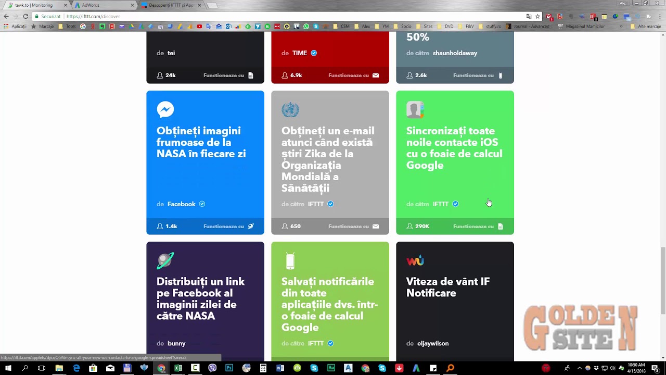Click the verified badge next to Facebook
Screen dimensions: 666x375
click(202, 204)
